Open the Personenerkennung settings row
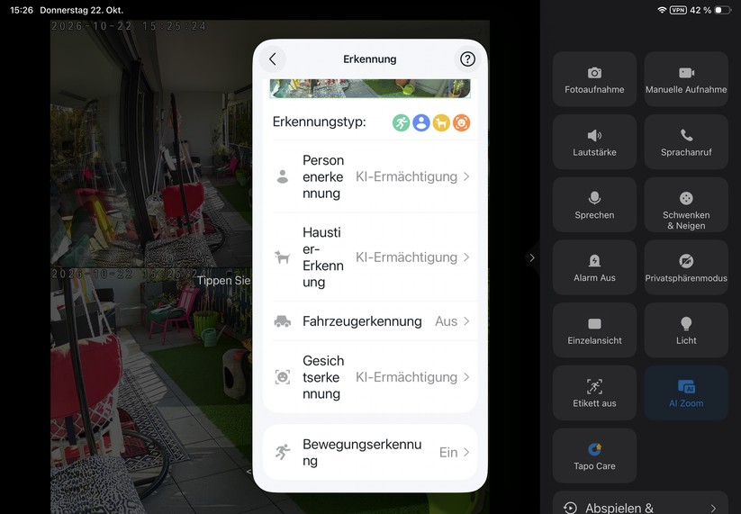Image resolution: width=741 pixels, height=514 pixels. click(x=370, y=176)
